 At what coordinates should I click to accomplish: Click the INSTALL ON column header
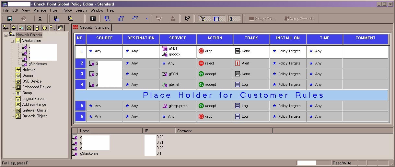tap(288, 39)
